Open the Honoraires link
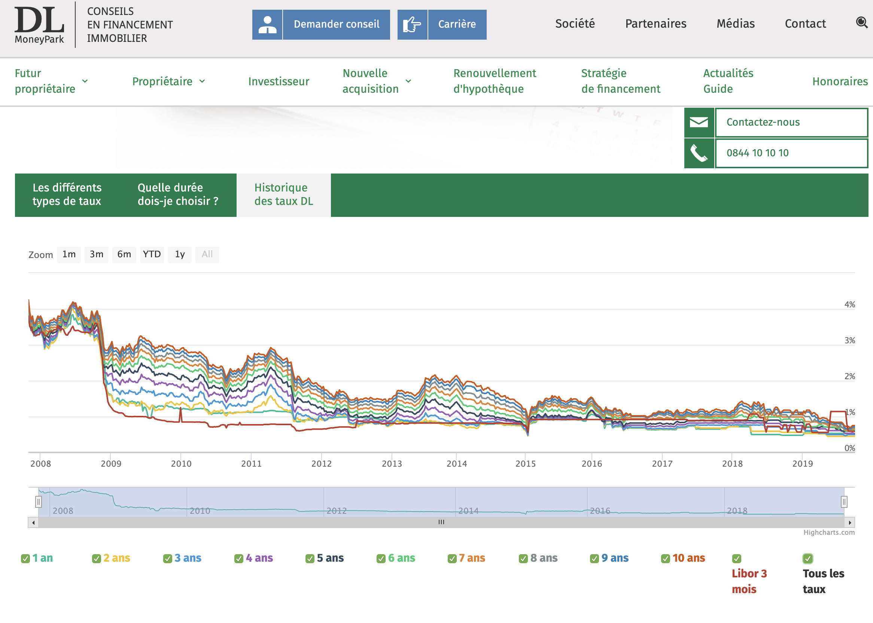 [840, 81]
